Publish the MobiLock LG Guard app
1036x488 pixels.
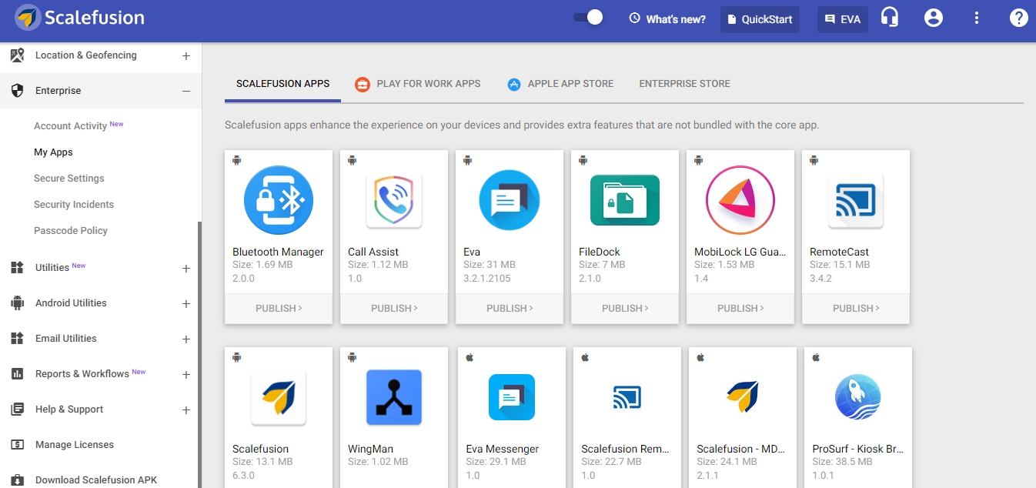[740, 309]
